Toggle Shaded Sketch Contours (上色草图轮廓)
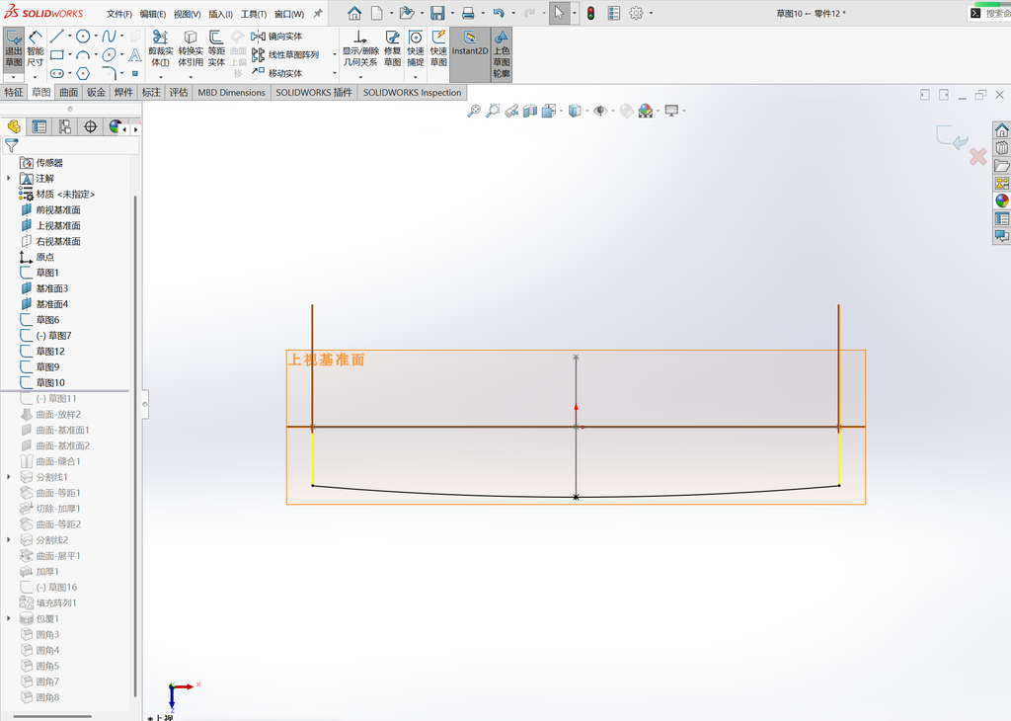Viewport: 1011px width, 721px height. [501, 54]
